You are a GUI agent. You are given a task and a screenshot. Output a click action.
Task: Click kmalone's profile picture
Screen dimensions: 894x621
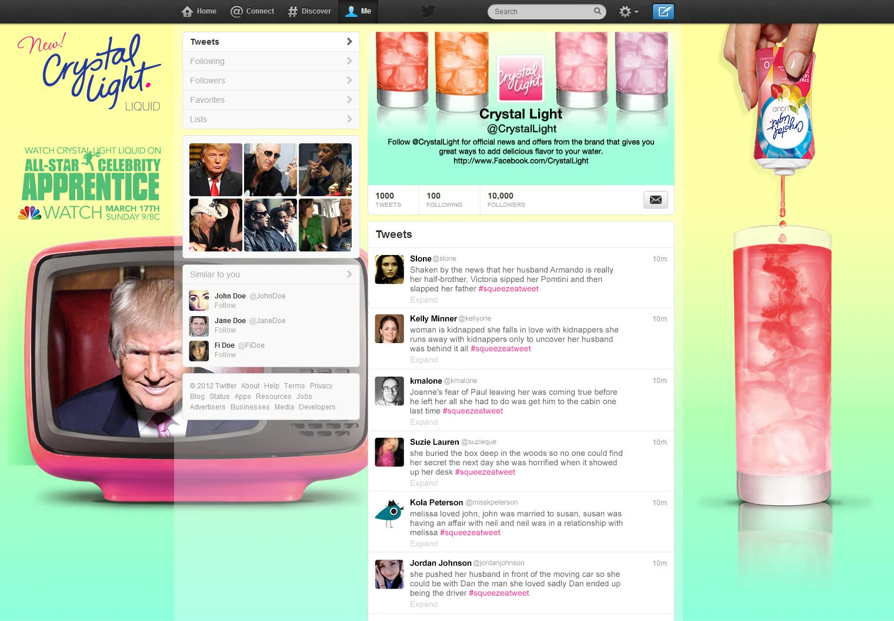pos(389,391)
